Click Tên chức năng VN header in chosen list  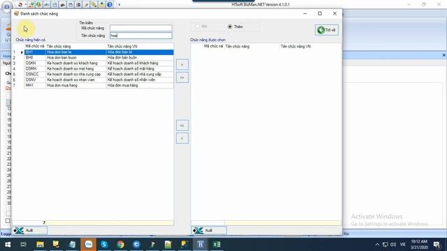click(x=310, y=47)
